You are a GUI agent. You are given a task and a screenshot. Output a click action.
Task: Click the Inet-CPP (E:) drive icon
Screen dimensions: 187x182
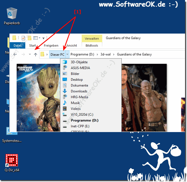pyautogui.click(x=65, y=127)
